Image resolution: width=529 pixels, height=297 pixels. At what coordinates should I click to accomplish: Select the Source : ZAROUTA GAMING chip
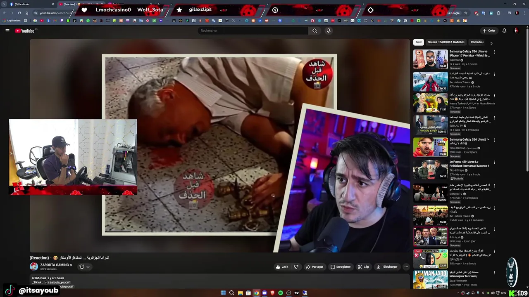point(446,42)
